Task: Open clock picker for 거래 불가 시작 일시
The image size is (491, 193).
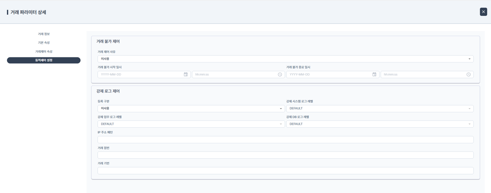Action: tap(280, 74)
